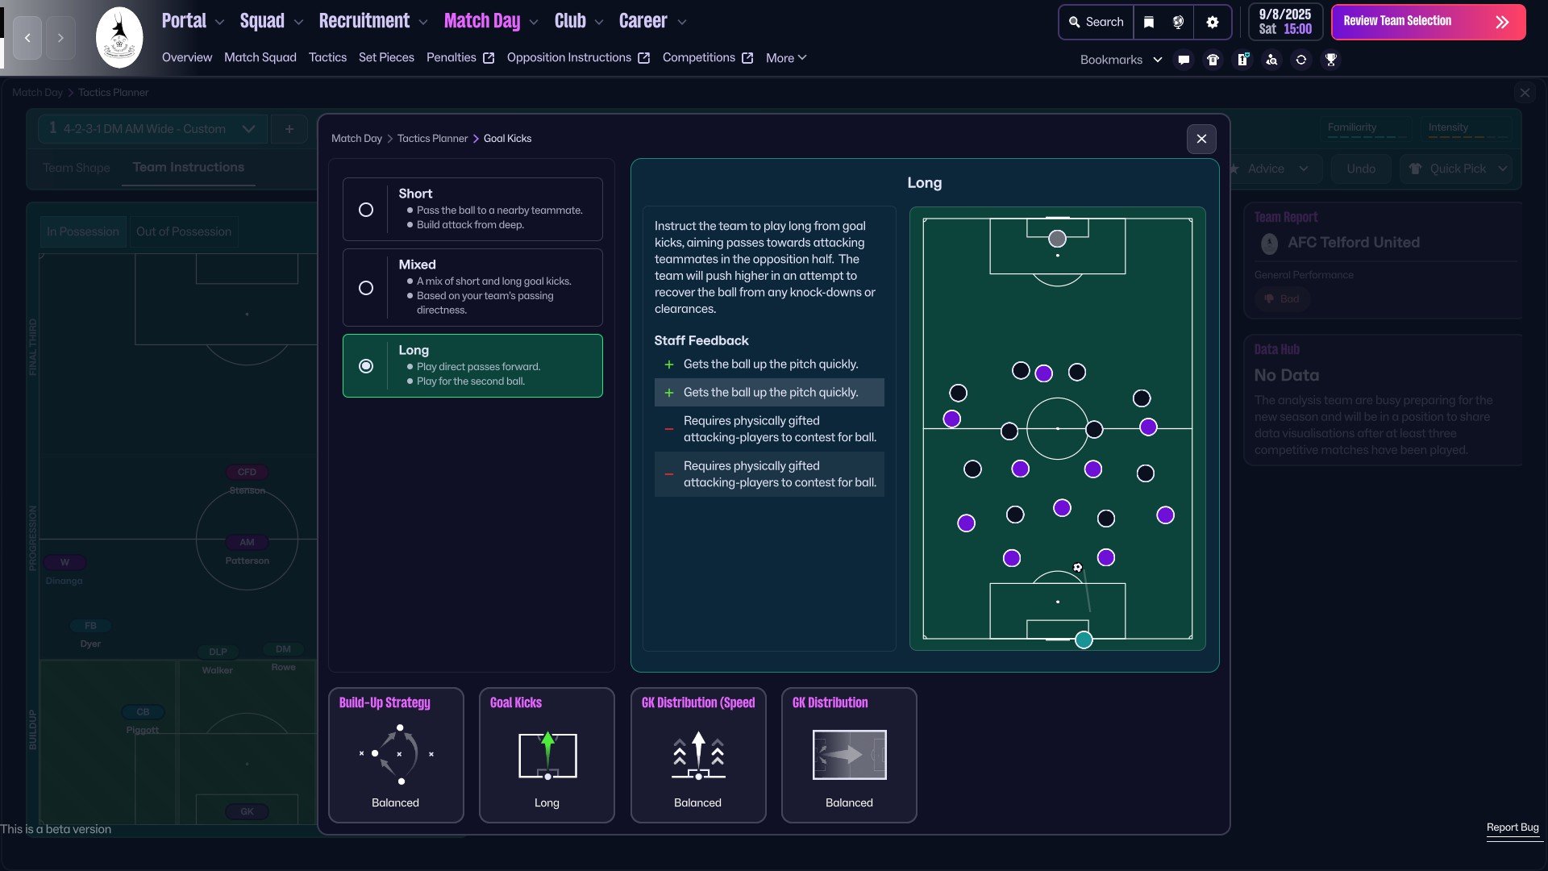Expand the Bookmarks dropdown
The width and height of the screenshot is (1548, 871).
1121,60
